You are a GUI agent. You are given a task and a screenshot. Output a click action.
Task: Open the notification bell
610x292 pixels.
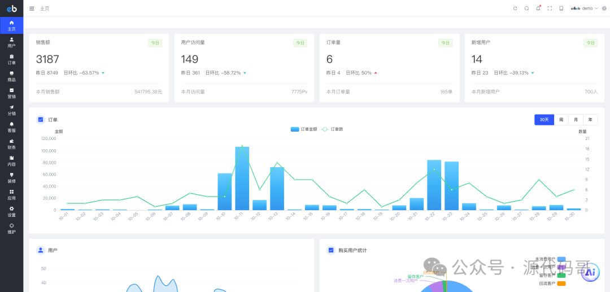point(538,8)
